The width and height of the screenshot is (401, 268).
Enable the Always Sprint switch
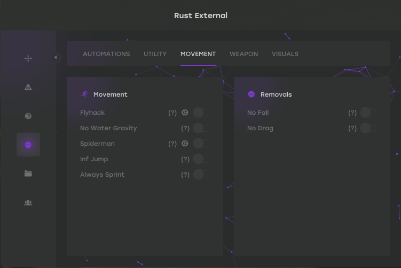[x=201, y=175]
